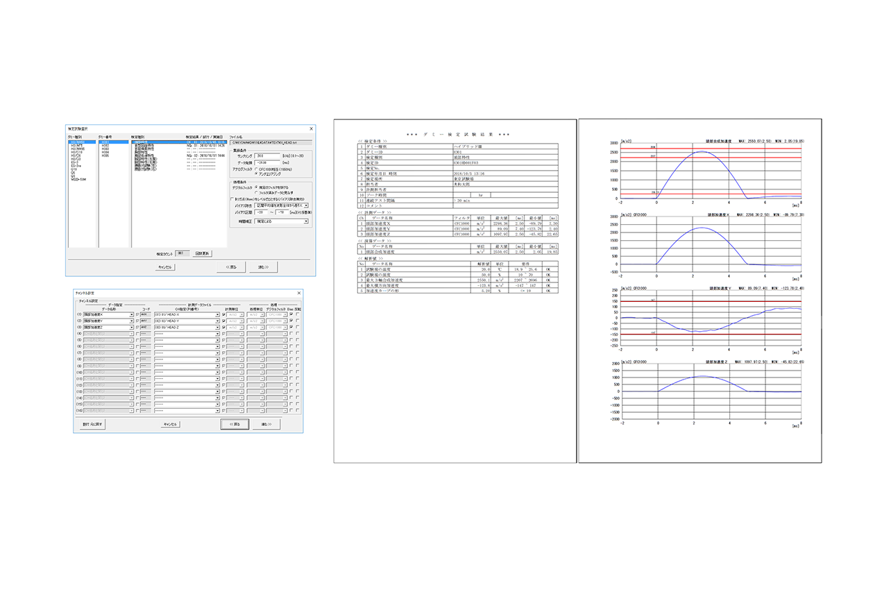Click the 割付 元に戻す button
The width and height of the screenshot is (891, 594).
pyautogui.click(x=92, y=424)
